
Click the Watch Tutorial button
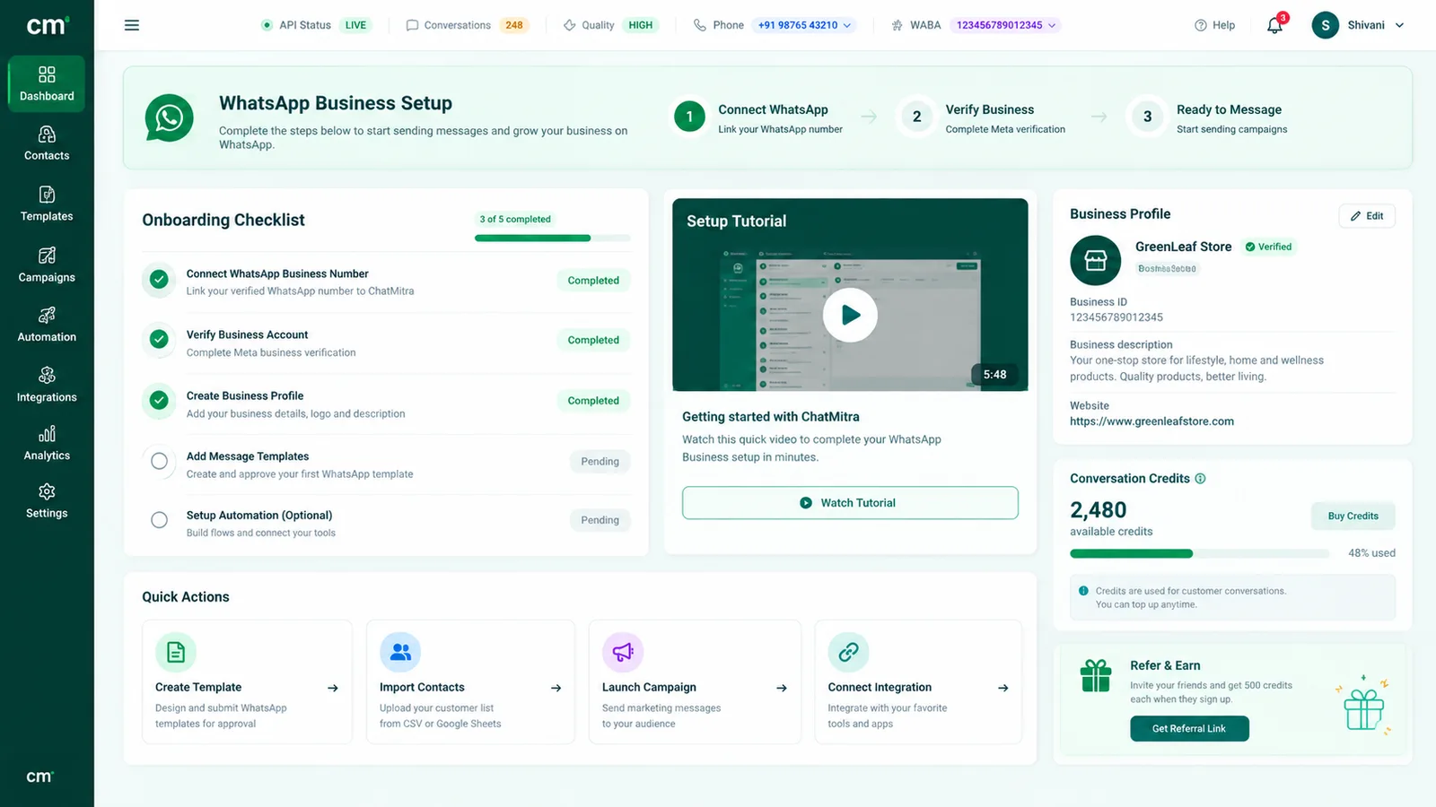[850, 503]
